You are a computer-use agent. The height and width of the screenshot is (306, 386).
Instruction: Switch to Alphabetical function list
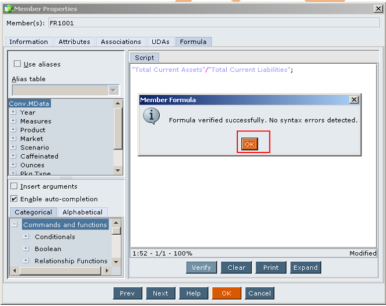click(82, 212)
